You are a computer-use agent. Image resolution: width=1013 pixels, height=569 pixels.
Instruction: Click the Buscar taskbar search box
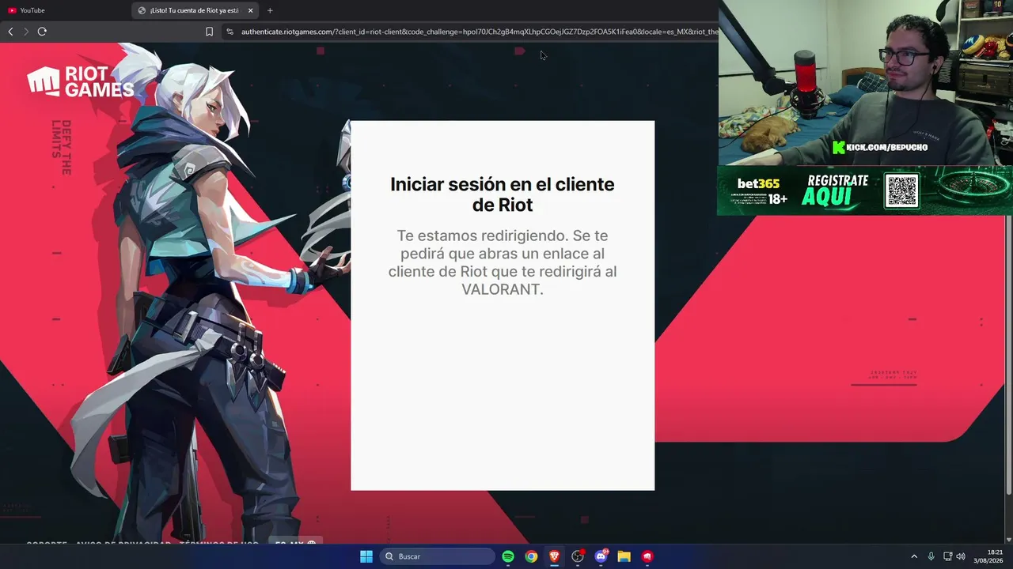438,556
